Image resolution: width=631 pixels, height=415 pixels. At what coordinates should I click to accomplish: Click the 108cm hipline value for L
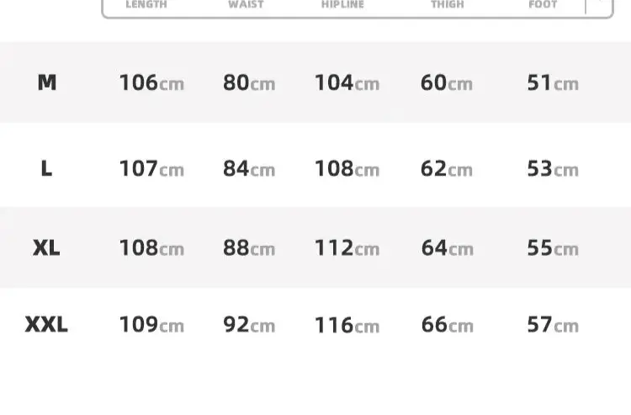(x=347, y=168)
